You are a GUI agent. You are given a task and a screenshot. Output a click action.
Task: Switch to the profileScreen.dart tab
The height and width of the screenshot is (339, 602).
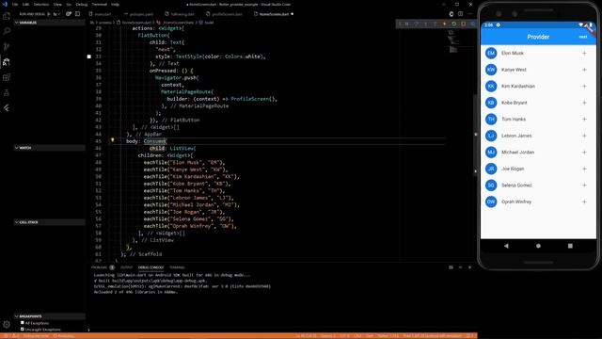click(224, 14)
